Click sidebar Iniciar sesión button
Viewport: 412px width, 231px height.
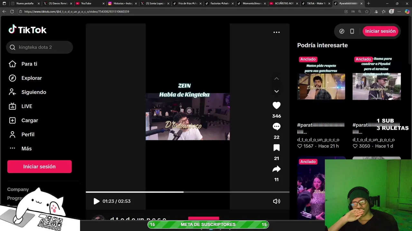tap(39, 167)
